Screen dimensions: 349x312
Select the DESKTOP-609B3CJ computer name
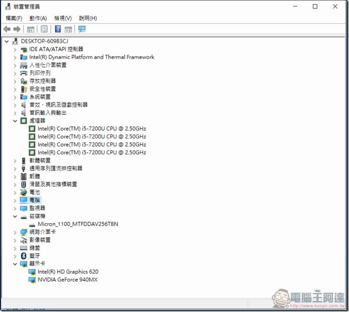coord(45,41)
